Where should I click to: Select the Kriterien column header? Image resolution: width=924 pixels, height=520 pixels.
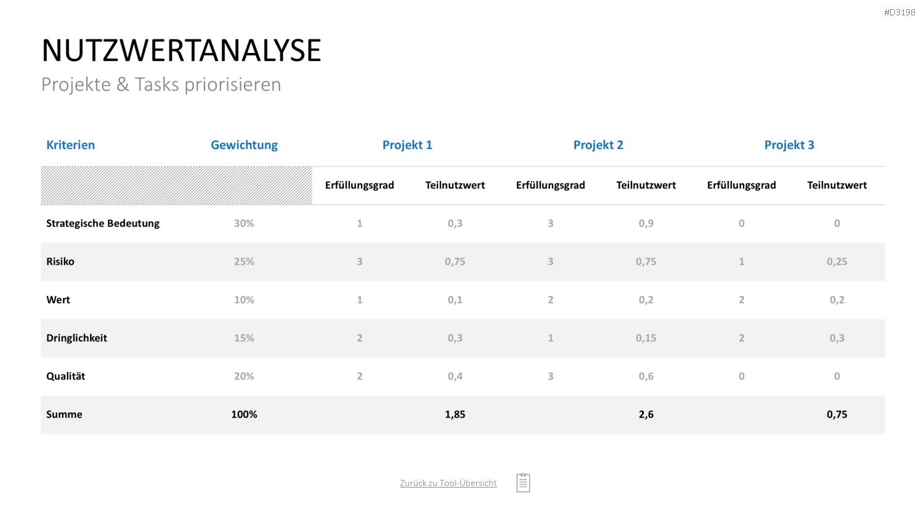pyautogui.click(x=71, y=145)
